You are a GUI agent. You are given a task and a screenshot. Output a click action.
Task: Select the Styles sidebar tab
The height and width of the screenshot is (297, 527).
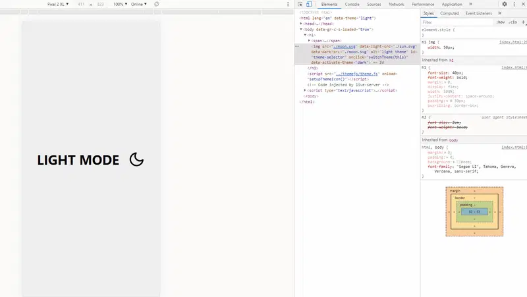pos(429,13)
